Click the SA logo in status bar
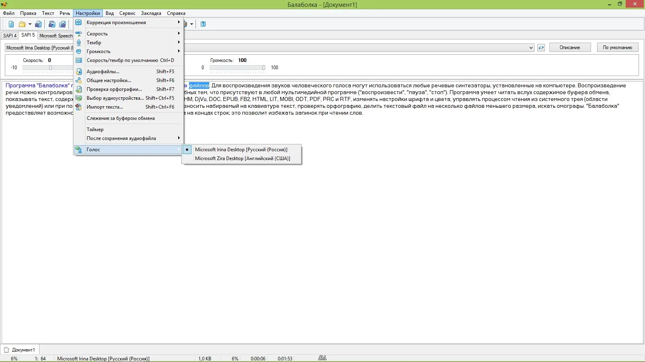The image size is (645, 362). pyautogui.click(x=322, y=358)
